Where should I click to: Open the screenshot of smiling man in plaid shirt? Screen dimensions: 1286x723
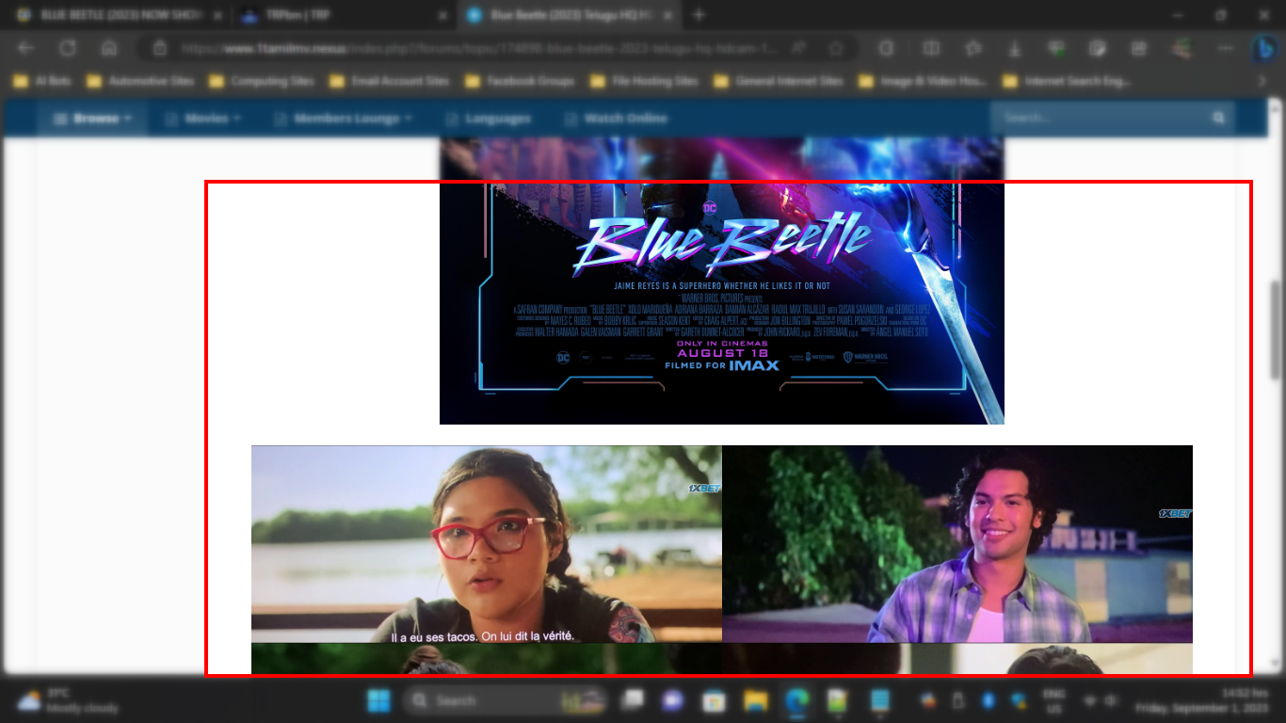[x=957, y=544]
